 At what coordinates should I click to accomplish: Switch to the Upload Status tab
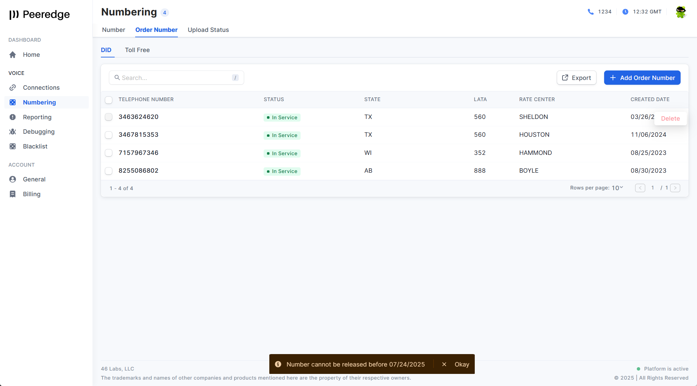tap(208, 30)
